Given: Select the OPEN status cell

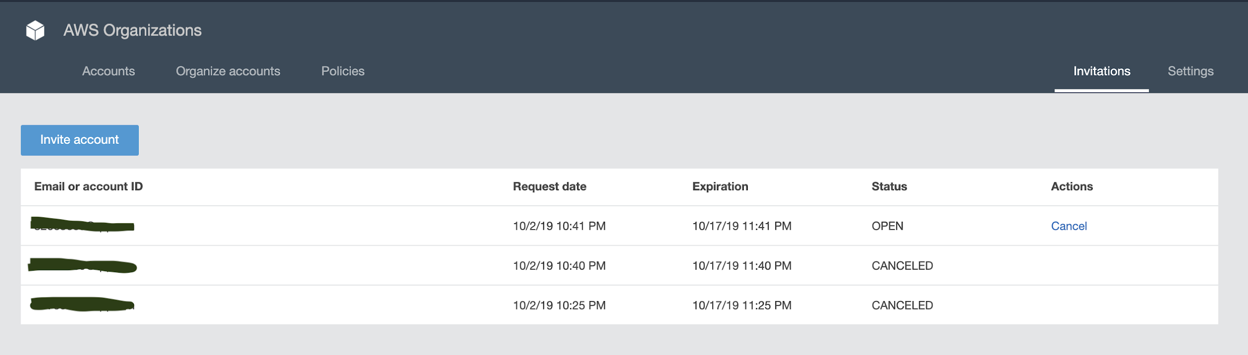Looking at the screenshot, I should (x=887, y=226).
